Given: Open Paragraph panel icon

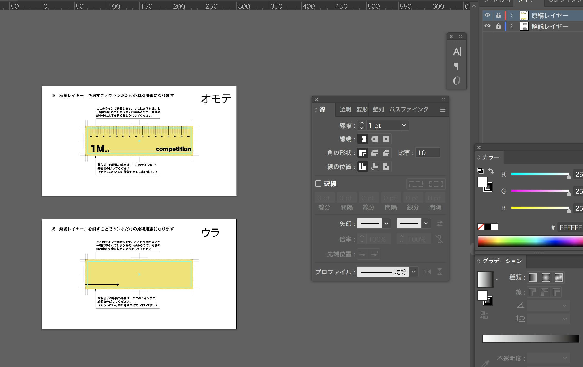Looking at the screenshot, I should [457, 66].
